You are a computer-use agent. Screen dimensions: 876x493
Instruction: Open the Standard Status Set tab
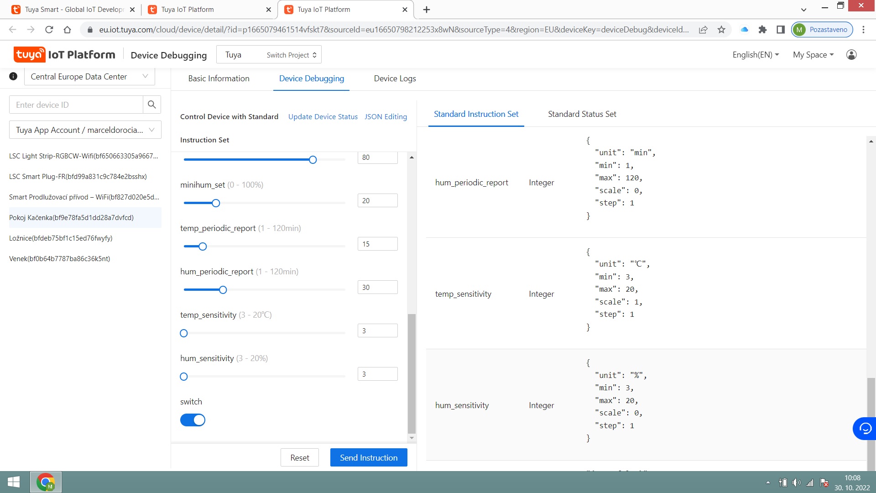point(582,114)
